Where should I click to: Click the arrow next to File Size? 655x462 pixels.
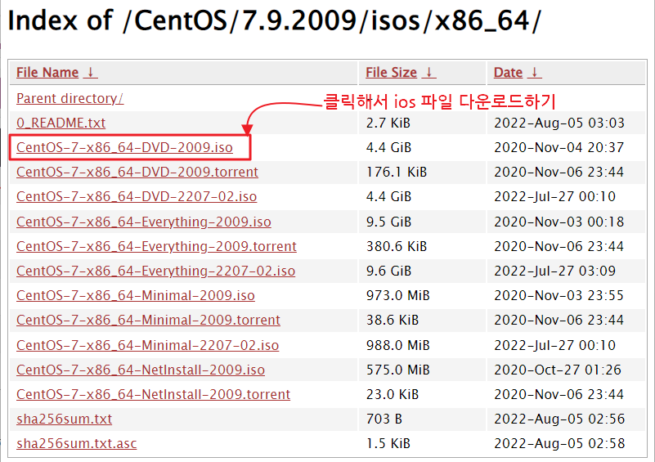click(x=428, y=72)
